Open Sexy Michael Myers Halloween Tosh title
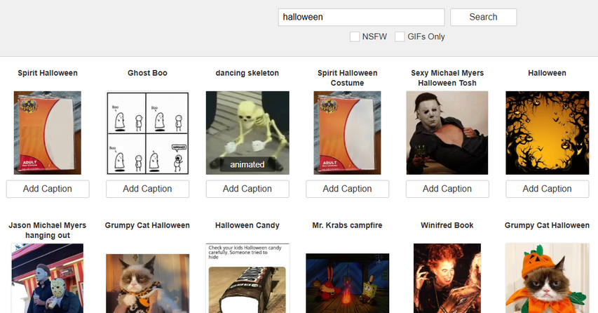The width and height of the screenshot is (598, 313). [x=447, y=78]
